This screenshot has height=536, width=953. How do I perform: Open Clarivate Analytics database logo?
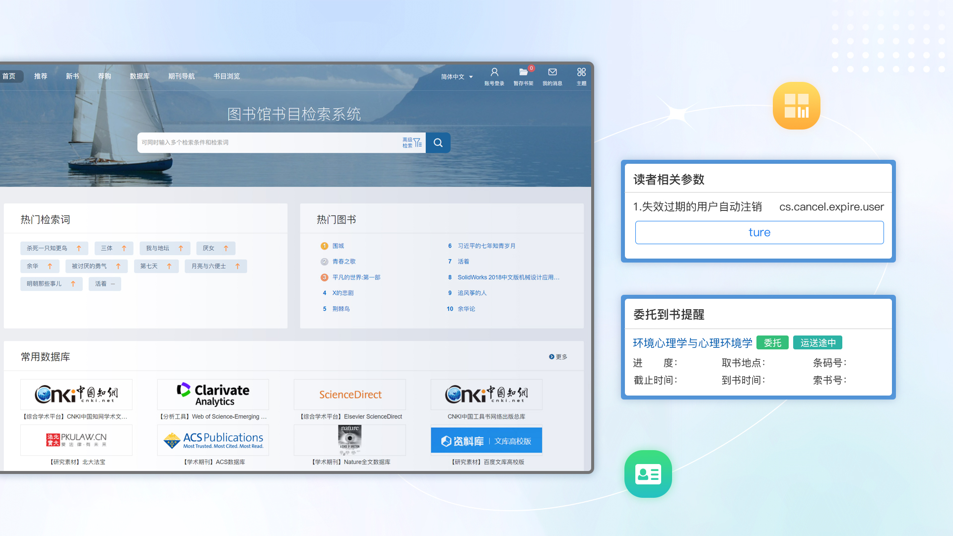click(213, 395)
